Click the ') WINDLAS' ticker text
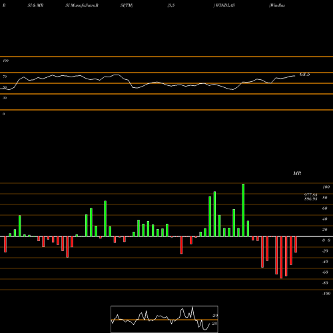The image size is (333, 333). (224, 5)
